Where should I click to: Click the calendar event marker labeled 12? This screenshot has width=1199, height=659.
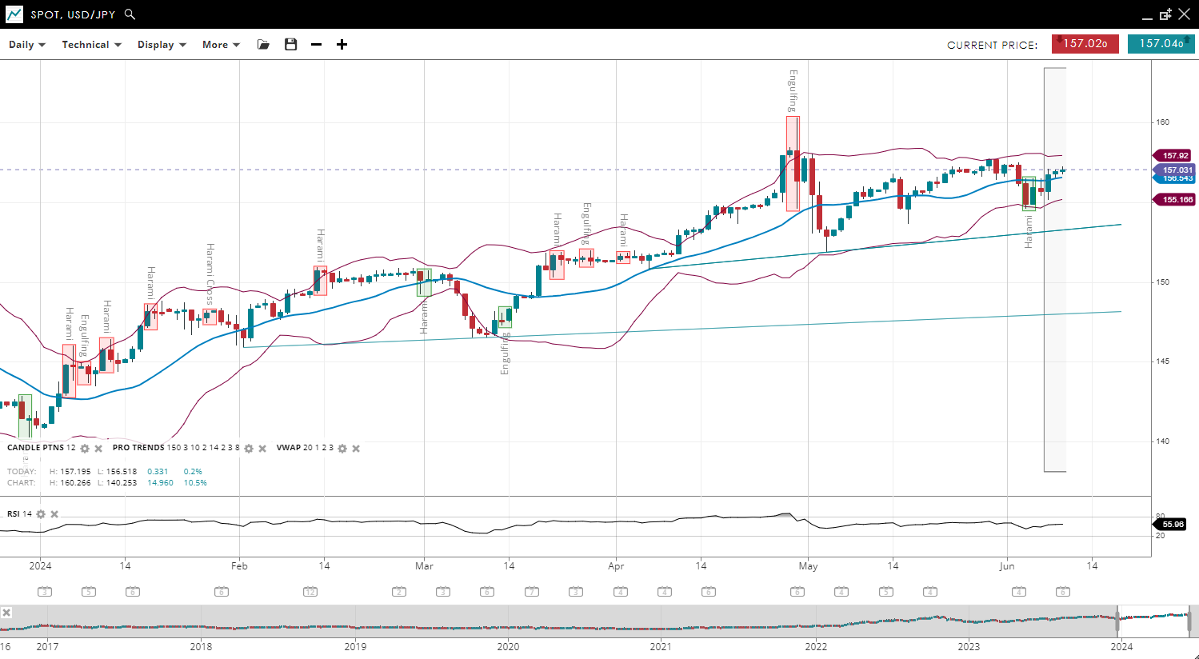pos(310,592)
